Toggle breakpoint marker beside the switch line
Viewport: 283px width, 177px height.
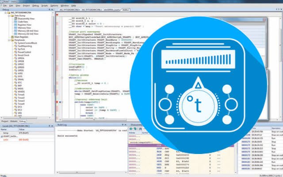57,102
